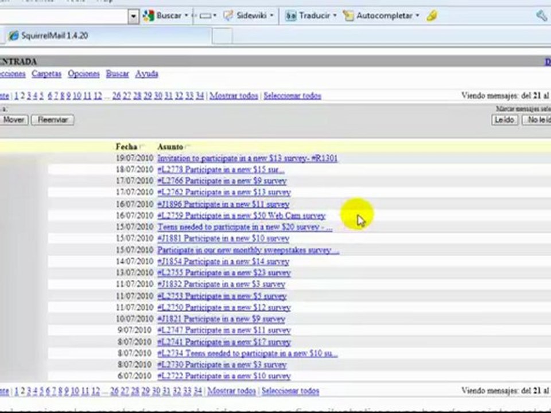Go to page 26 in top pager

click(117, 96)
